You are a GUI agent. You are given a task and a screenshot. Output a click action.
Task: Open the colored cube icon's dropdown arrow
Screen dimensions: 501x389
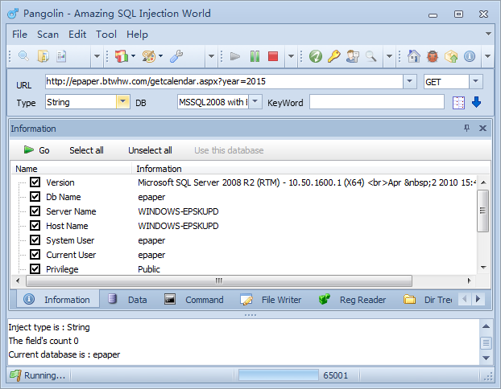[x=133, y=56]
